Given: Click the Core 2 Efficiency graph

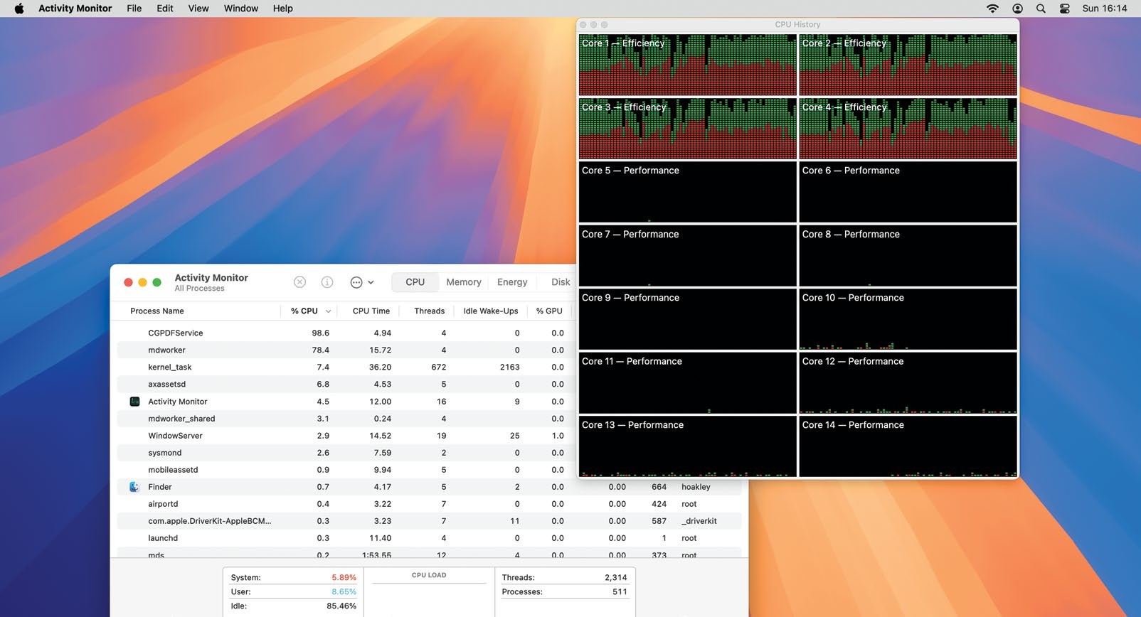Looking at the screenshot, I should tap(908, 65).
